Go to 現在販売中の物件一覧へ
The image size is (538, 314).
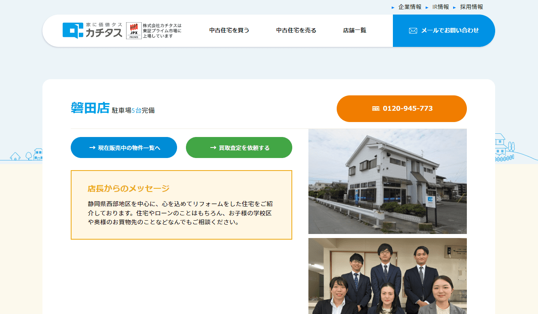pos(124,148)
